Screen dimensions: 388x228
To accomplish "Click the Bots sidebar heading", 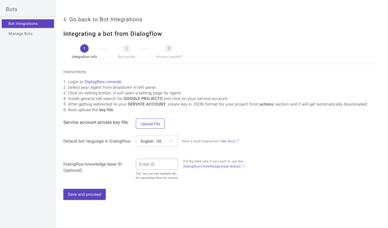I will coord(11,9).
